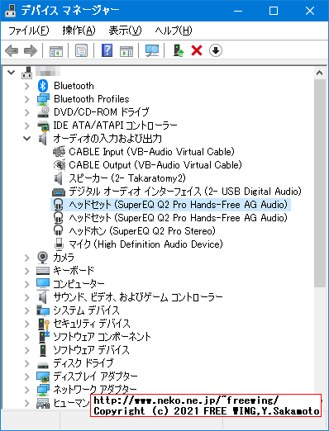The height and width of the screenshot is (431, 329).
Task: Expand the カメラ category
Action: tap(27, 258)
